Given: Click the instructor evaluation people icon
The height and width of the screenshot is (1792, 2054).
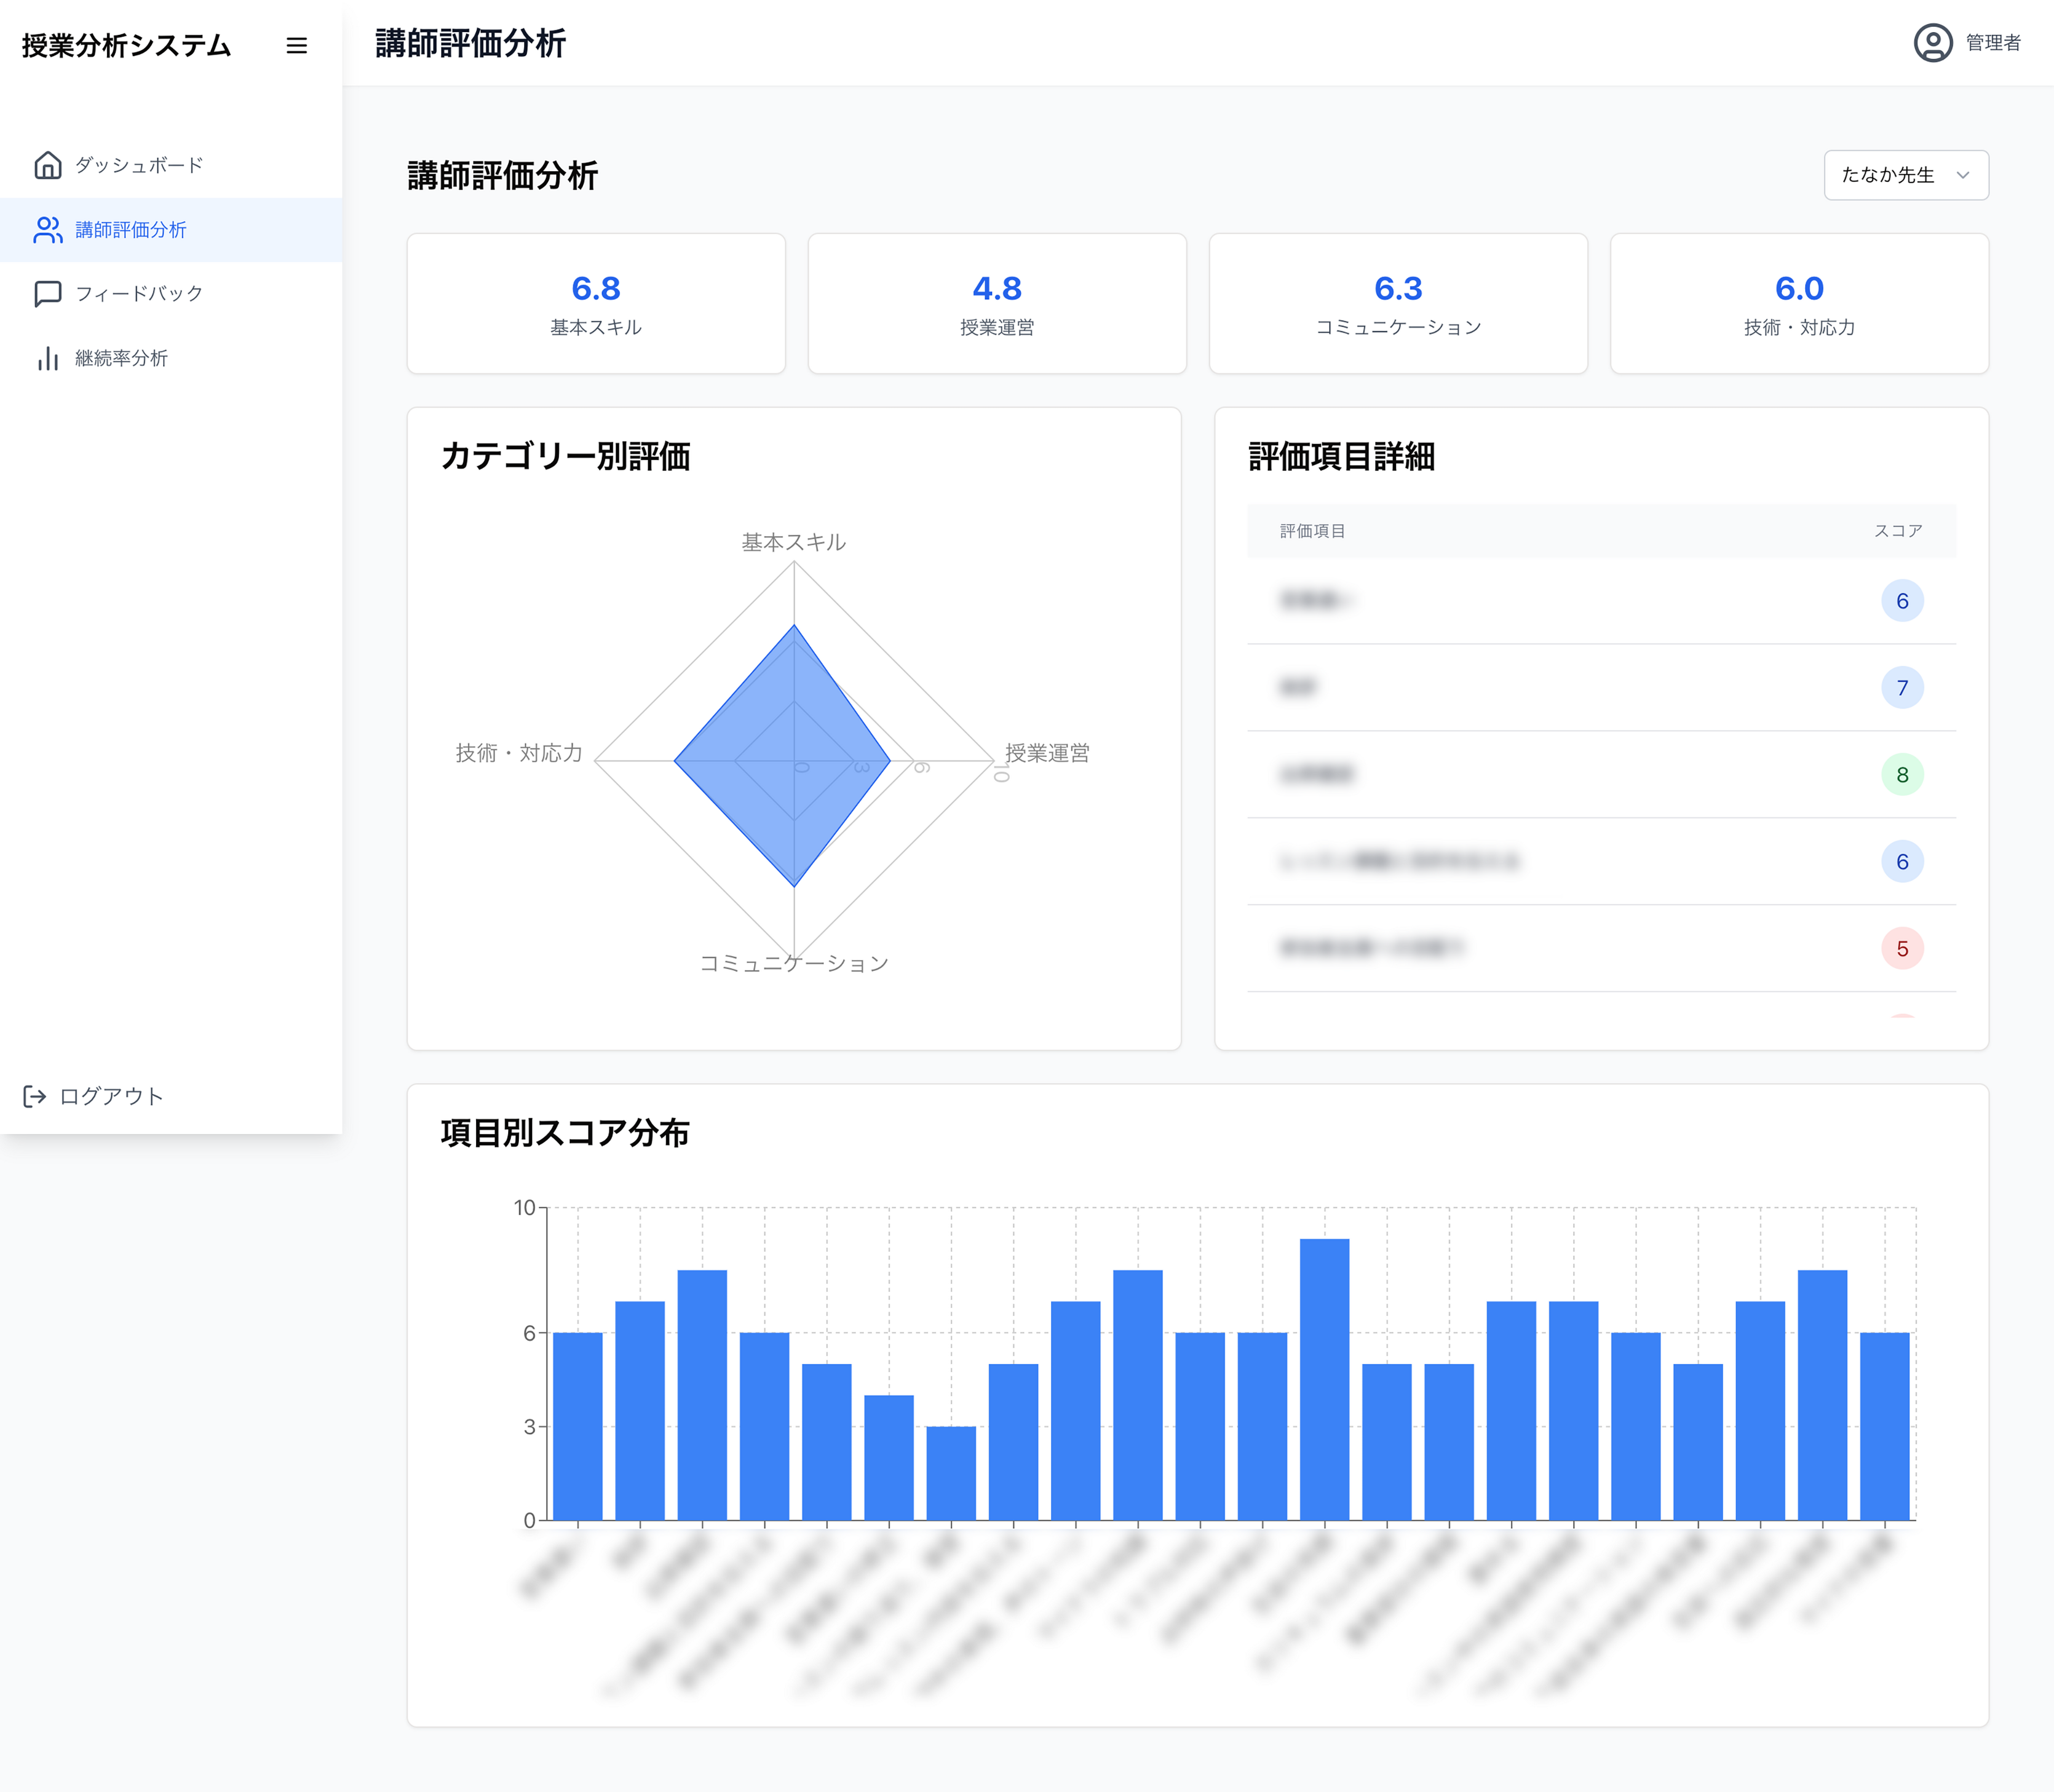Looking at the screenshot, I should point(48,230).
